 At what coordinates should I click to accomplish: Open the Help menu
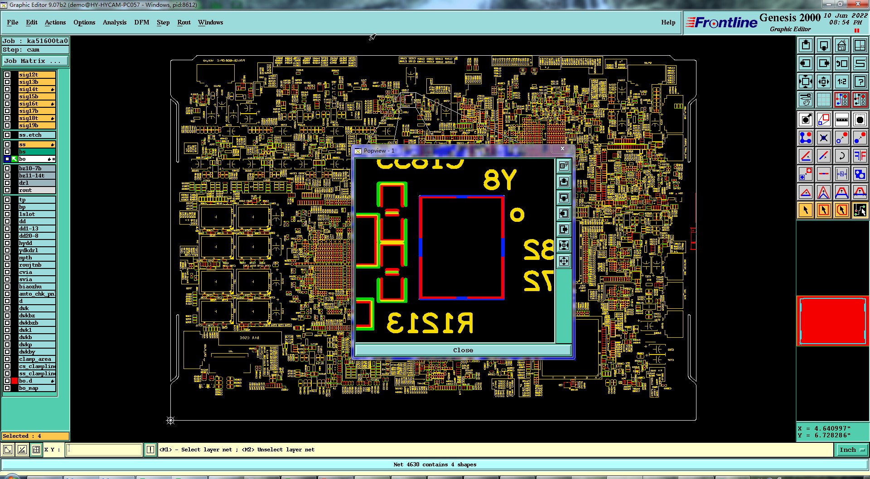(x=668, y=22)
